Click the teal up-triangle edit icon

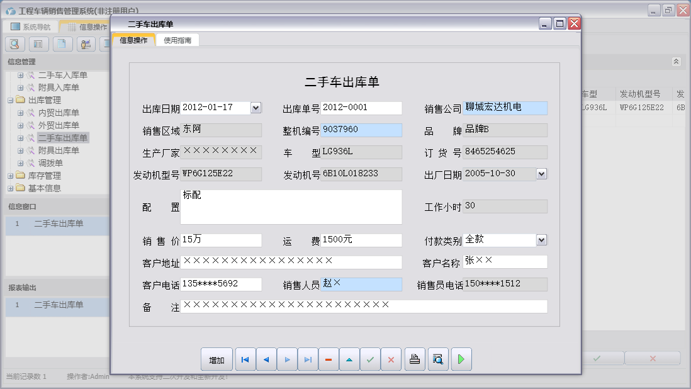[349, 359]
